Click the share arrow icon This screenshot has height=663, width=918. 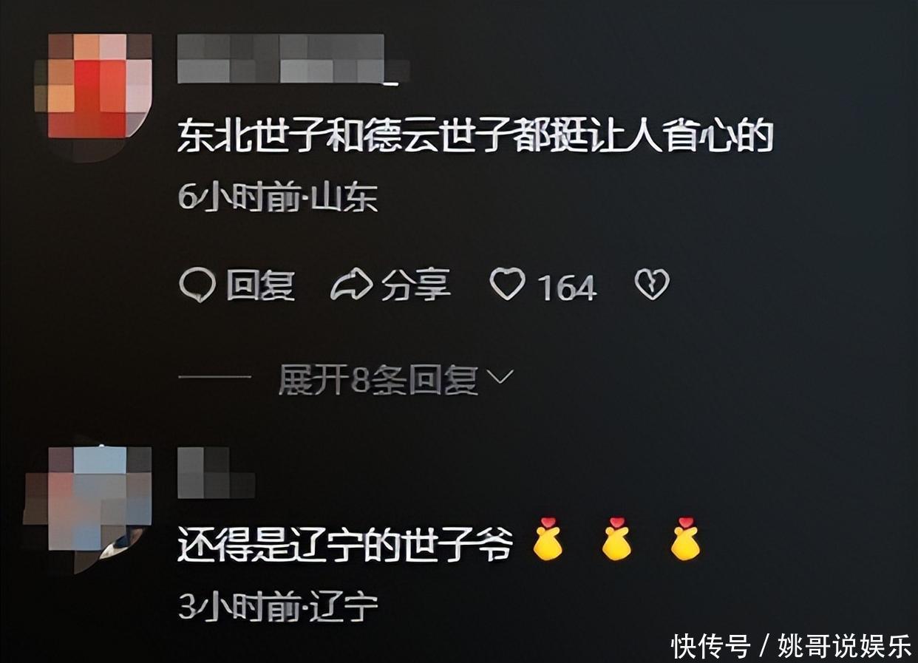351,285
